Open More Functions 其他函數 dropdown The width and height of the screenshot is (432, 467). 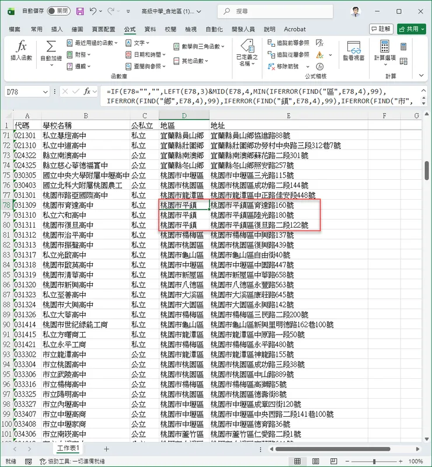[x=191, y=61]
